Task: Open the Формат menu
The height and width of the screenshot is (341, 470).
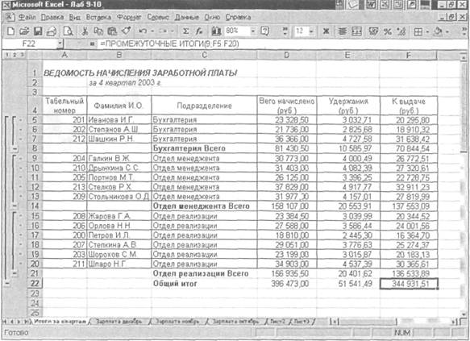Action: pyautogui.click(x=129, y=18)
